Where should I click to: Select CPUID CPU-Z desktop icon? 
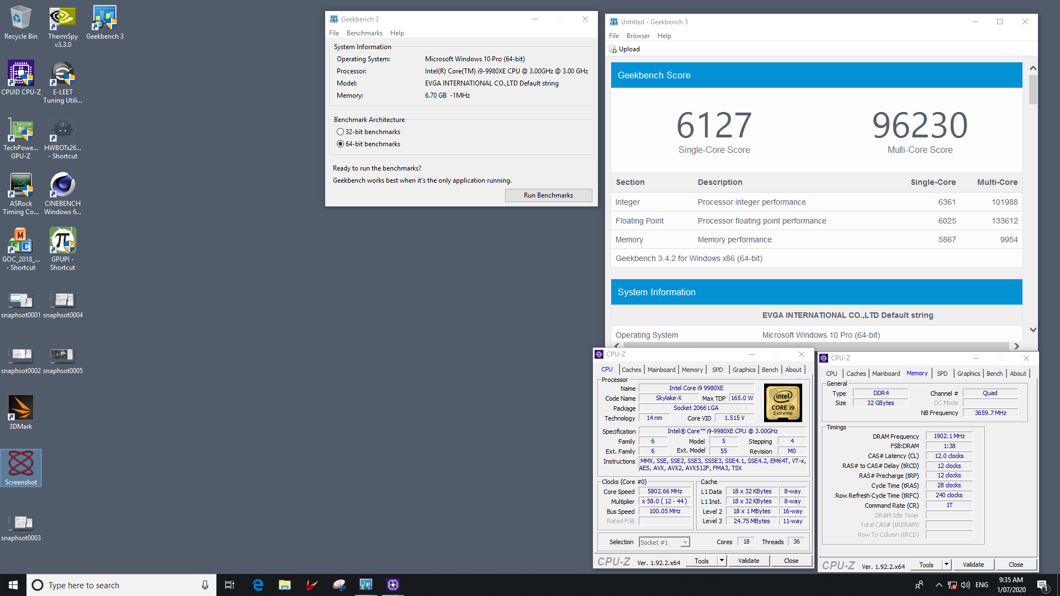[x=21, y=78]
